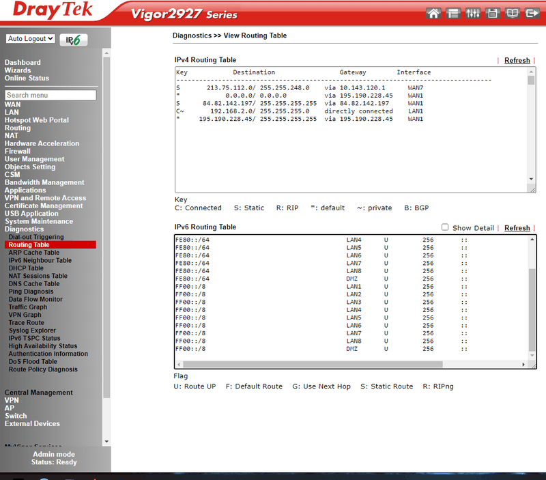This screenshot has width=546, height=480.
Task: Click sidebar scrollbar down arrow
Action: point(106,441)
